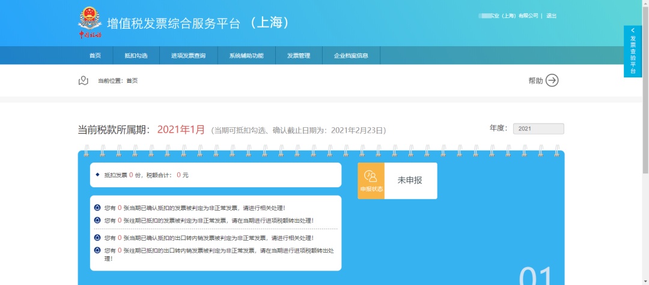This screenshot has width=649, height=285.
Task: Expand the 发票查验平台 side panel arrow
Action: click(x=632, y=30)
